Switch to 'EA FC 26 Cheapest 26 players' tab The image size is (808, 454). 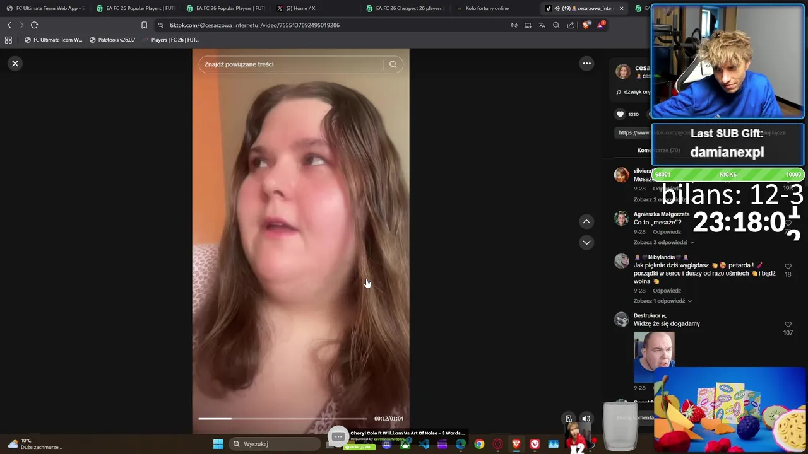click(405, 8)
